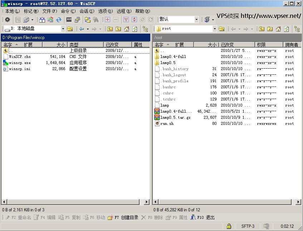This screenshot has height=231, width=303.
Task: Expand the local drive D: dropdown
Action: 63,29
